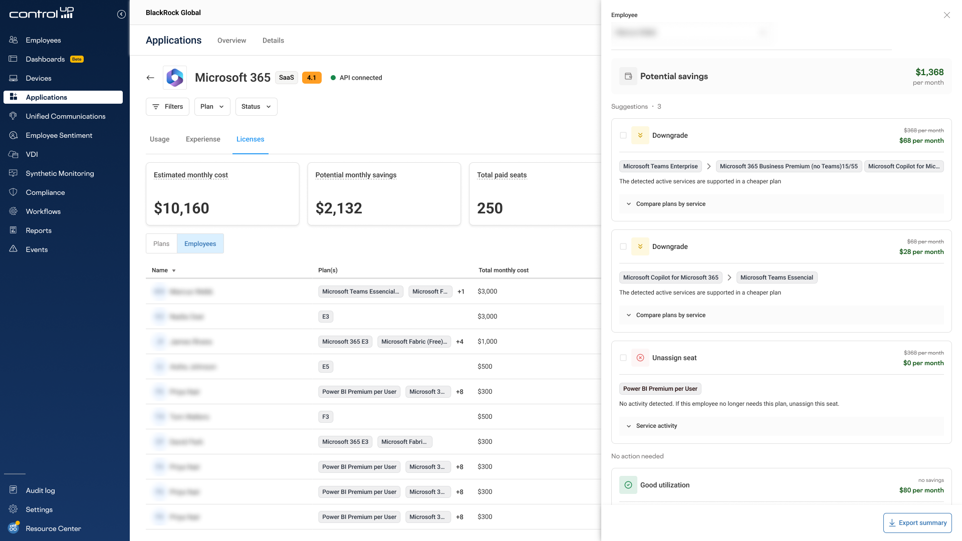Viewport: 962px width, 541px height.
Task: Open the Settings gear icon
Action: pyautogui.click(x=14, y=509)
